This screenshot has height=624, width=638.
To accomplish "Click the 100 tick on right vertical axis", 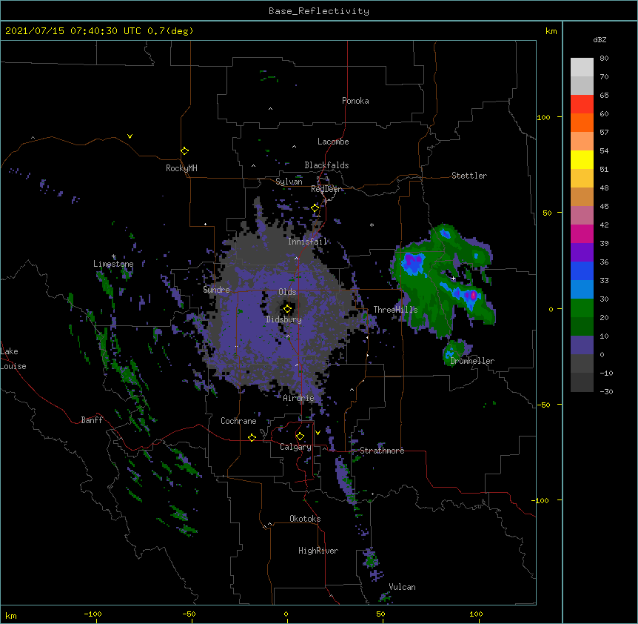I will coord(543,117).
